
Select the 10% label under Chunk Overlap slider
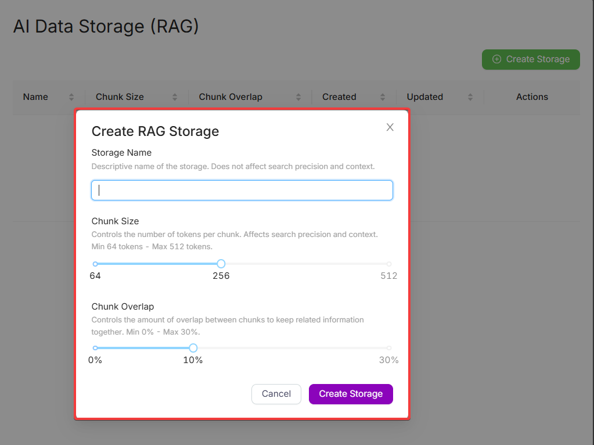click(193, 360)
